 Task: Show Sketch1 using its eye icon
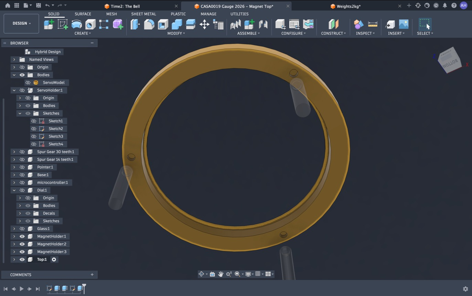click(x=34, y=121)
